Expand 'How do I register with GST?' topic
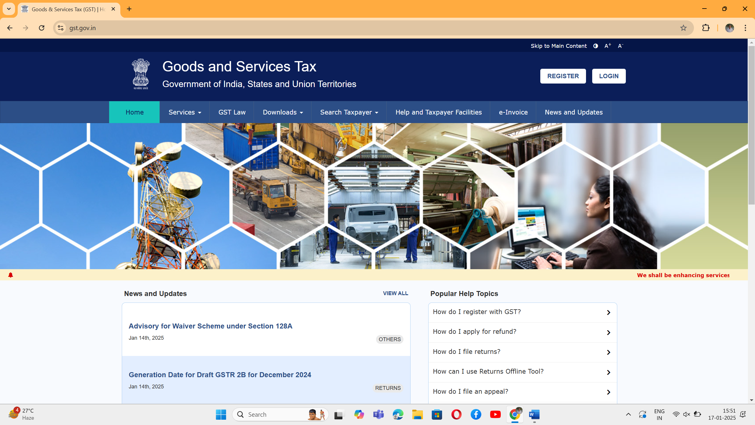 (522, 312)
